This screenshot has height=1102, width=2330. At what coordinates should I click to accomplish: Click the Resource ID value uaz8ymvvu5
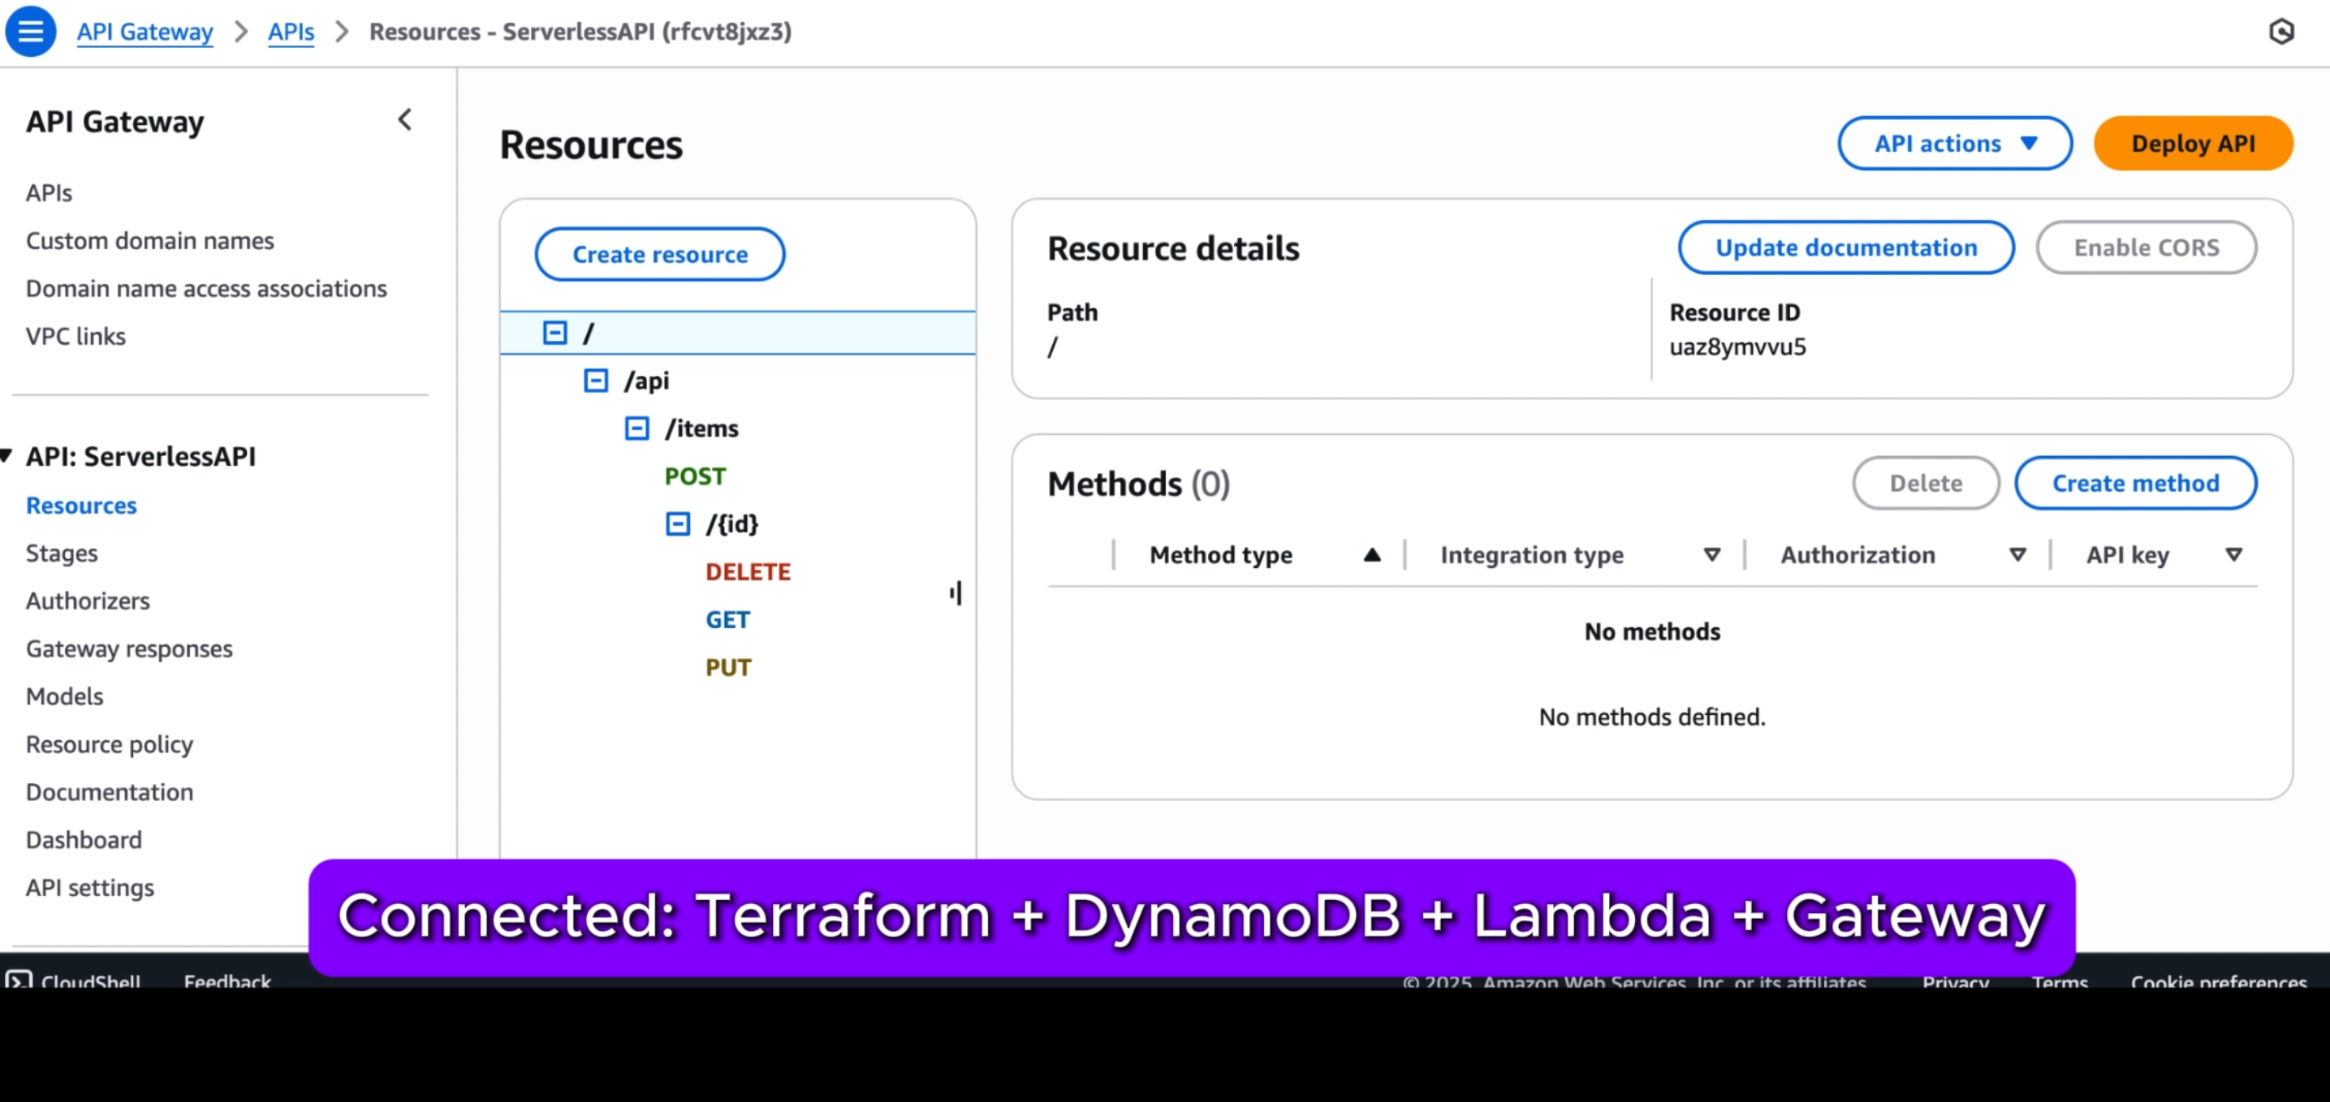tap(1737, 347)
